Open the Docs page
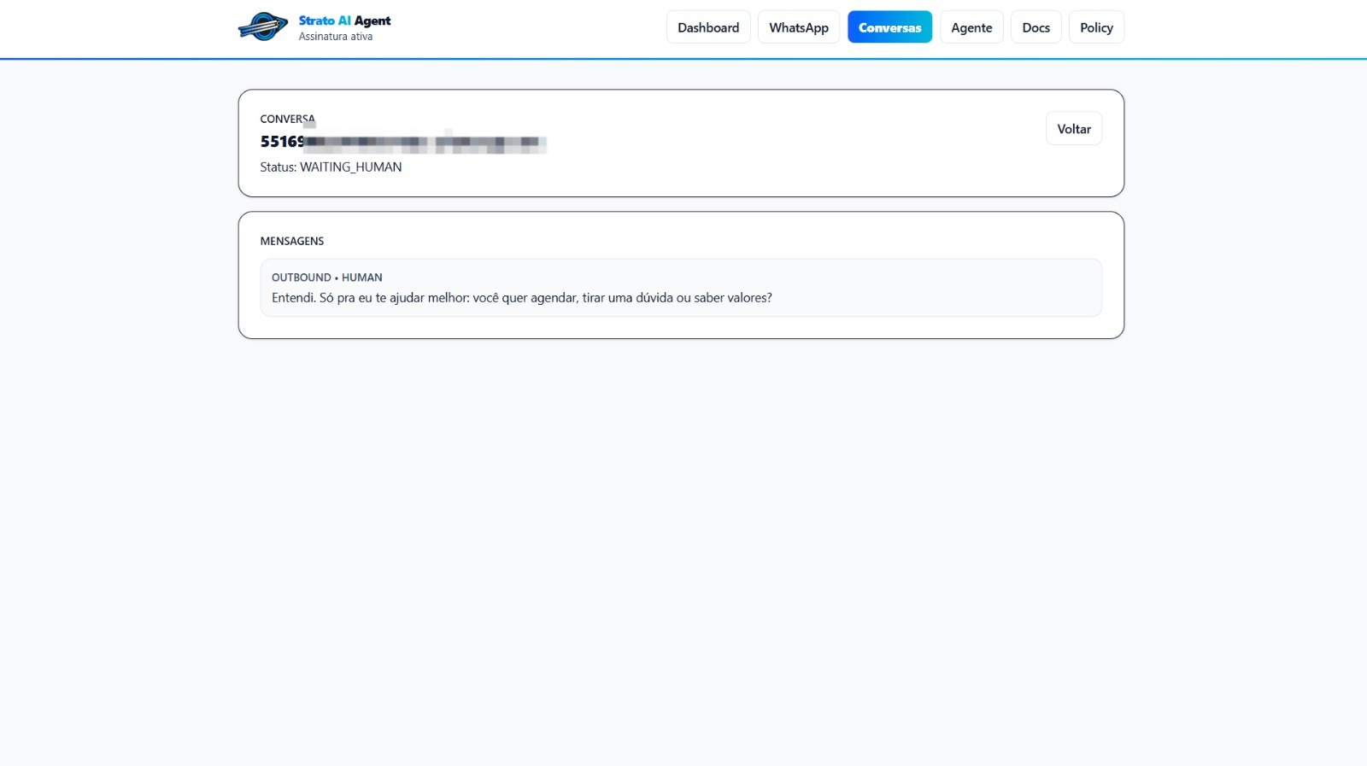The width and height of the screenshot is (1367, 766). point(1036,27)
